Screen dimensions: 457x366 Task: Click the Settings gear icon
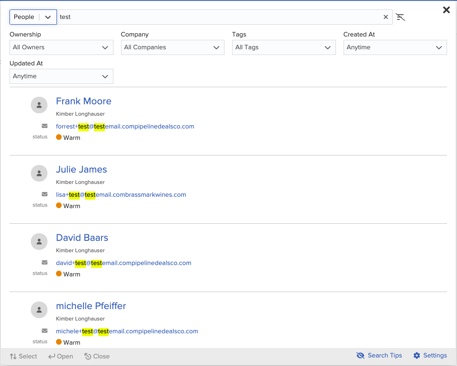(x=417, y=356)
